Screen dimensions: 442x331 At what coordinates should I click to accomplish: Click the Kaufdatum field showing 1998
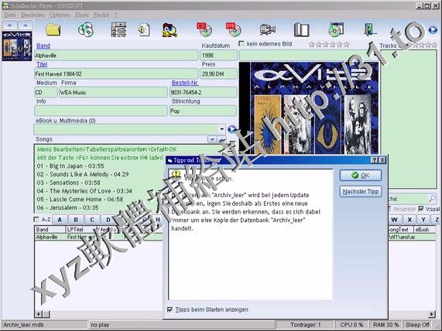pos(218,55)
